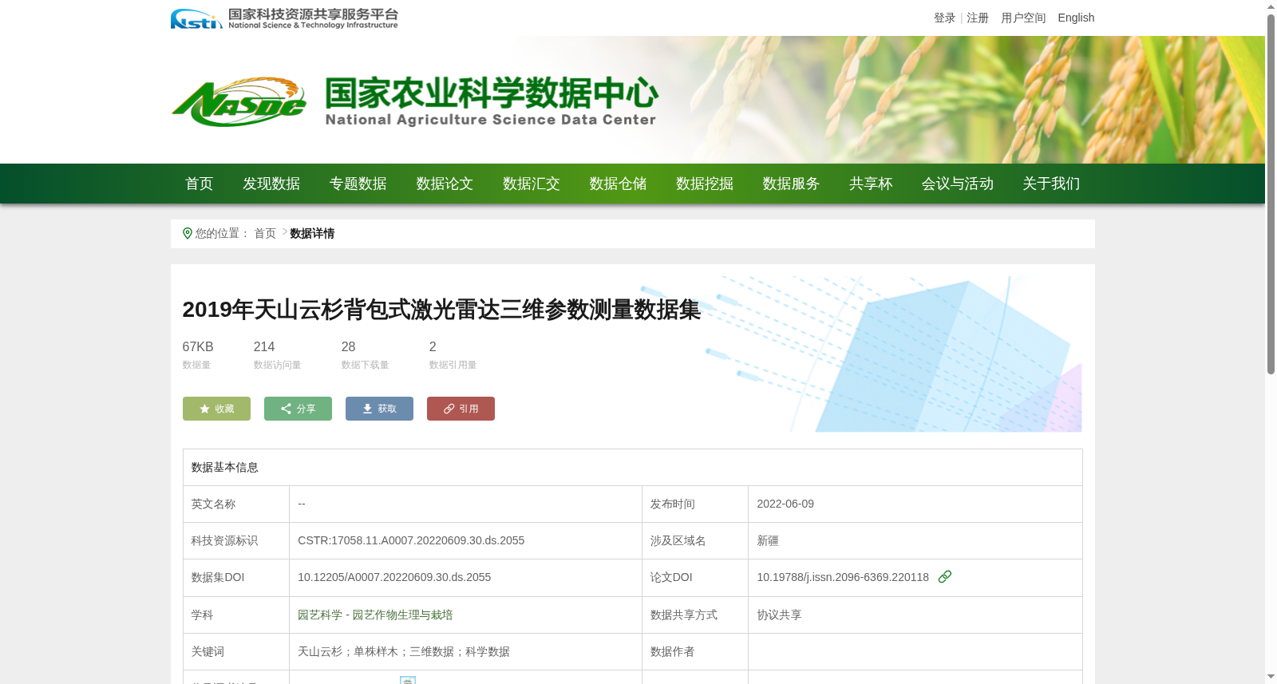Click the 首页 breadcrumb link

[265, 233]
